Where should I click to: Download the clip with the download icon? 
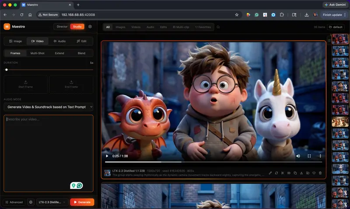(301, 173)
